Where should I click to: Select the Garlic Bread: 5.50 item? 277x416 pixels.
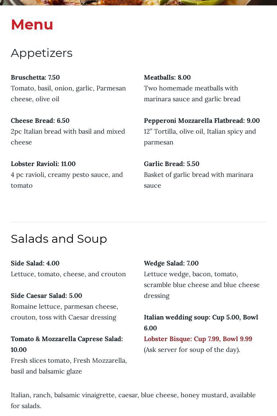172,164
